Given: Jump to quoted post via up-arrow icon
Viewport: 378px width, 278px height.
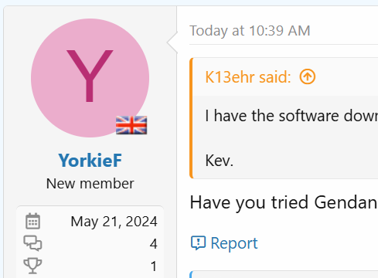Looking at the screenshot, I should (x=308, y=76).
